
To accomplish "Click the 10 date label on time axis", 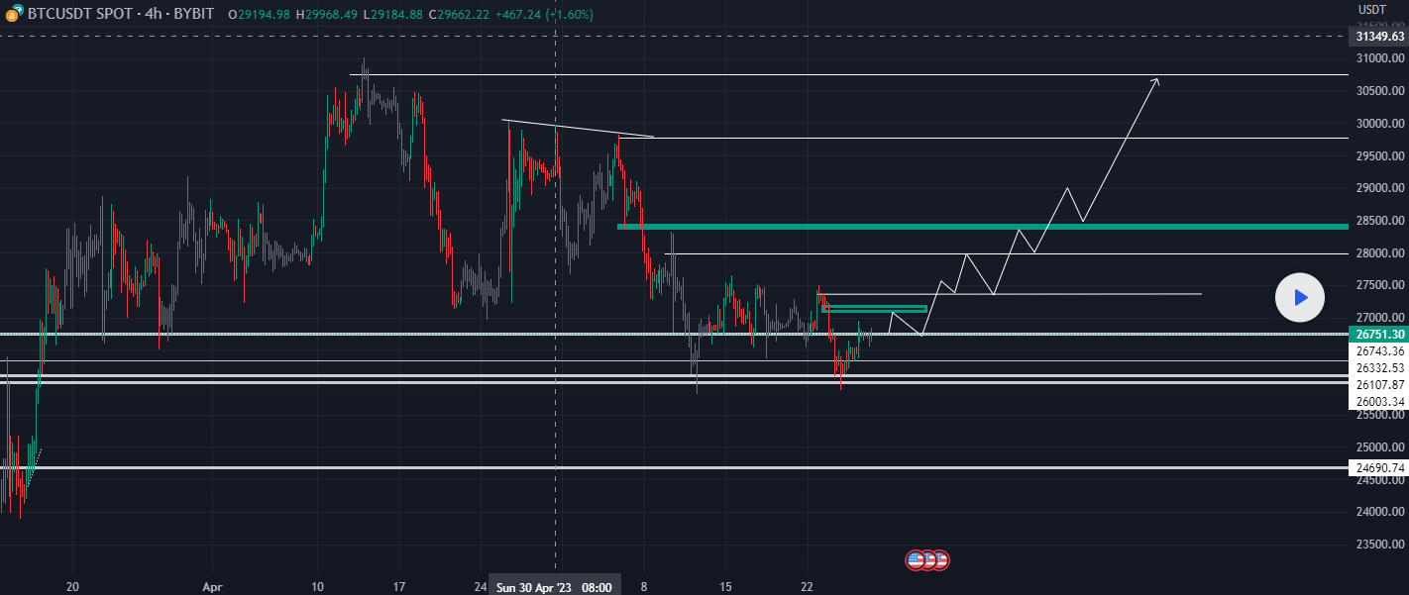I will pos(317,586).
